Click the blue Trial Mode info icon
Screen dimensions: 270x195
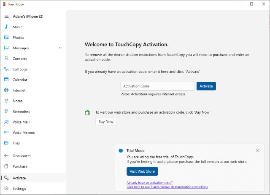pyautogui.click(x=121, y=151)
